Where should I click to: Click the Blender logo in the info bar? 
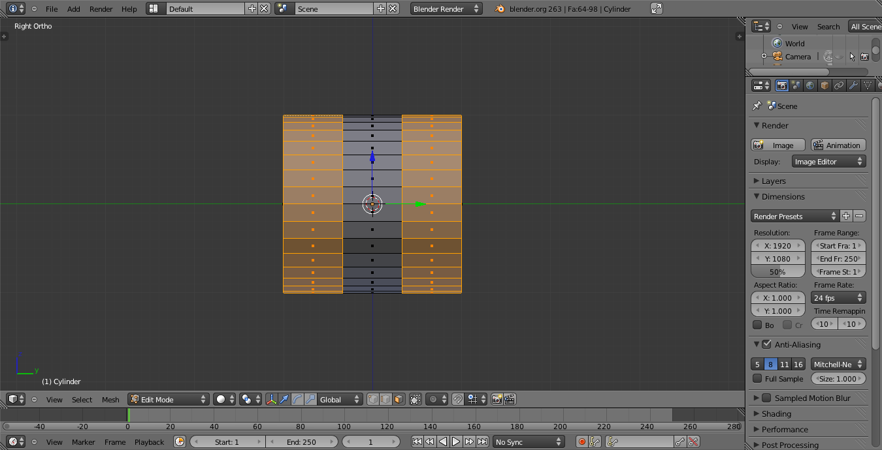pyautogui.click(x=500, y=8)
